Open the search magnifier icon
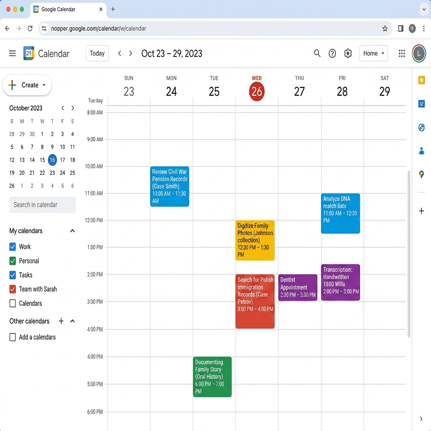 (317, 53)
